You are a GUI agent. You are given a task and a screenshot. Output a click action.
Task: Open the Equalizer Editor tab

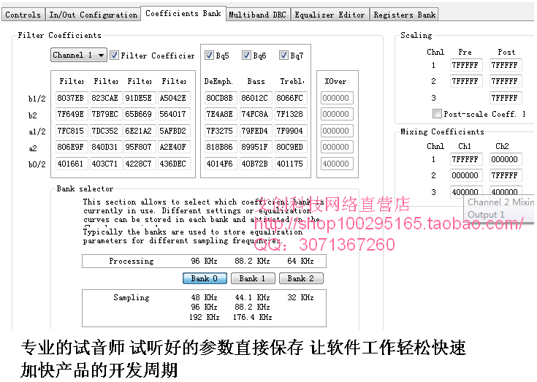[330, 15]
